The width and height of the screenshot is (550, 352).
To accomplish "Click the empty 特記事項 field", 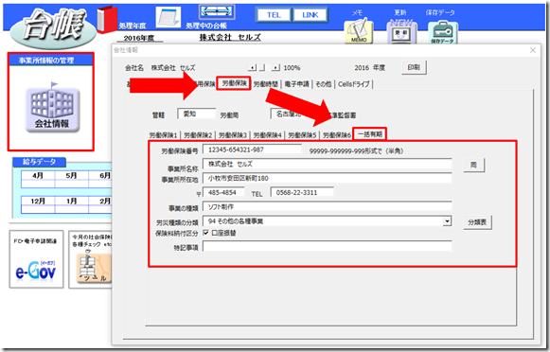I will (x=328, y=246).
